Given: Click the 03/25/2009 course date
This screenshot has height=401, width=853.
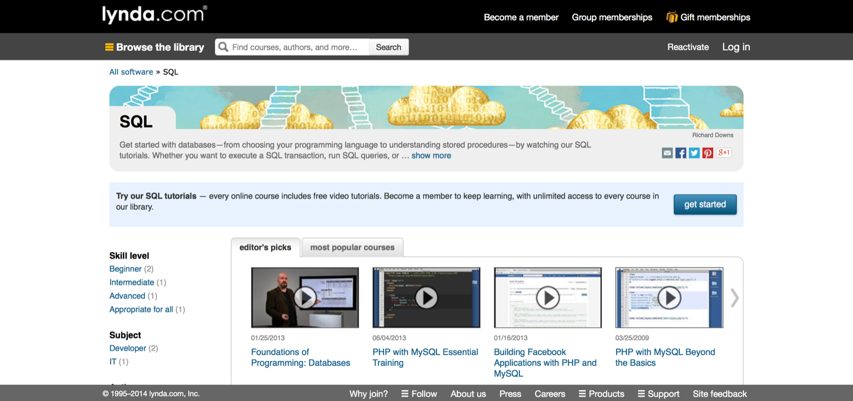Looking at the screenshot, I should 632,338.
